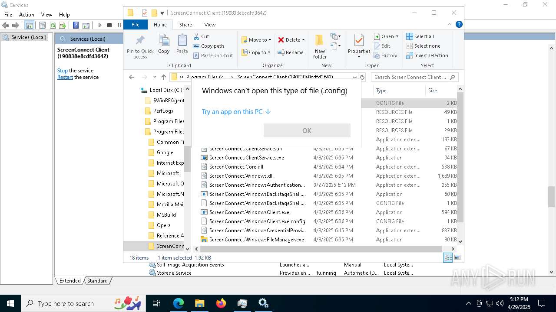This screenshot has height=312, width=556.
Task: Open the Properties dropdown arrow
Action: [359, 57]
